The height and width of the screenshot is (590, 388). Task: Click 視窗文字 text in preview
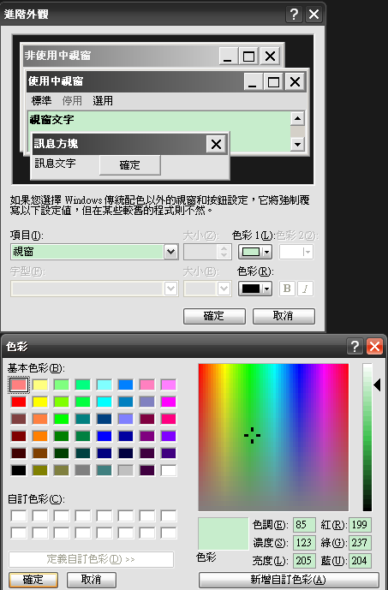51,120
